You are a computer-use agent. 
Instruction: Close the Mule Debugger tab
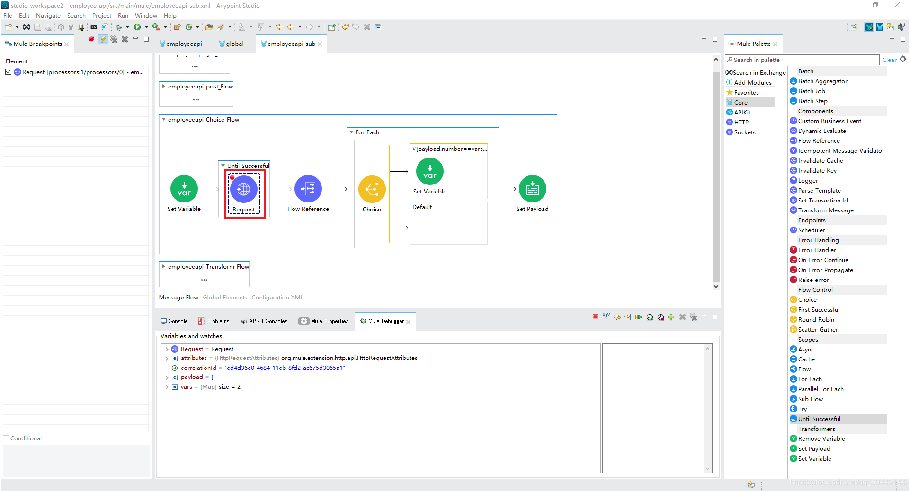point(409,322)
